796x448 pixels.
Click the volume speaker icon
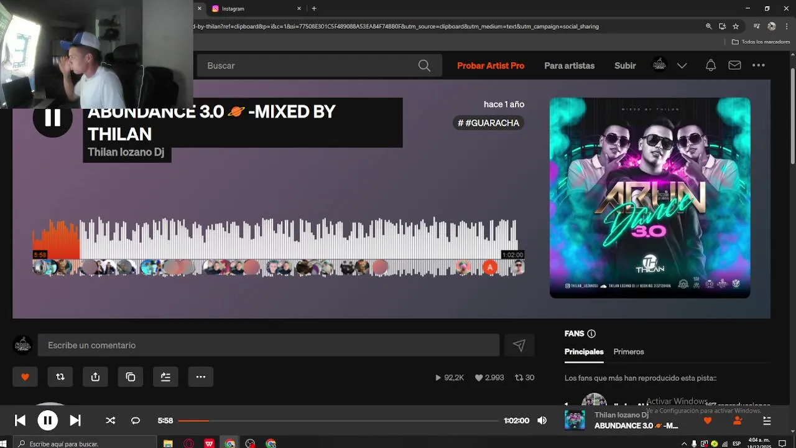[x=542, y=421]
